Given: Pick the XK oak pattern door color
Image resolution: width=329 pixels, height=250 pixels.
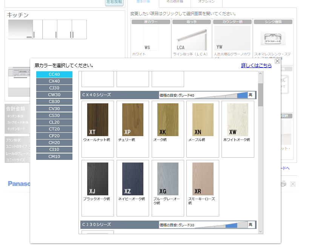Looking at the screenshot, I should click(x=168, y=120).
